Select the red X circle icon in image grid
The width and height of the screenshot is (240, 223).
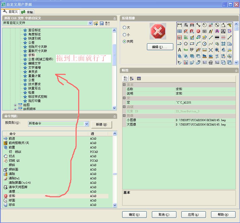point(198,31)
